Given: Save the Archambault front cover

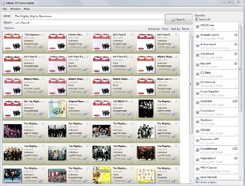Looking at the screenshot, I should point(129,69).
